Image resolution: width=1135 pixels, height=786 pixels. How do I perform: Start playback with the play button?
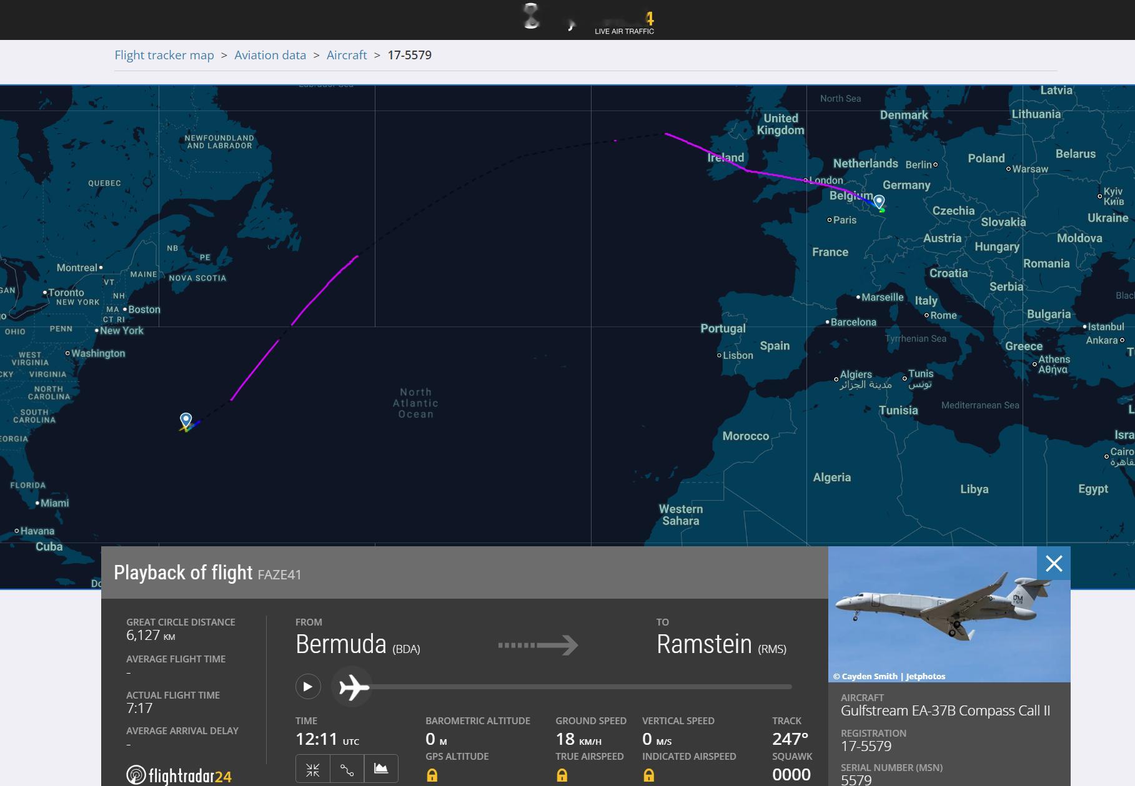click(x=308, y=687)
